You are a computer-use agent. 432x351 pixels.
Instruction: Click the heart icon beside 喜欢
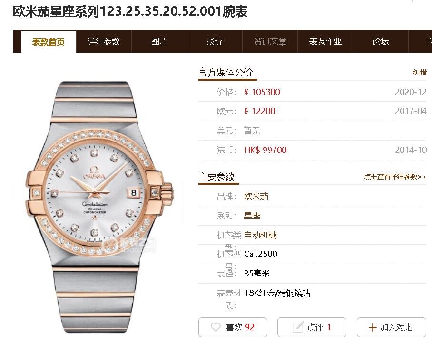point(216,327)
